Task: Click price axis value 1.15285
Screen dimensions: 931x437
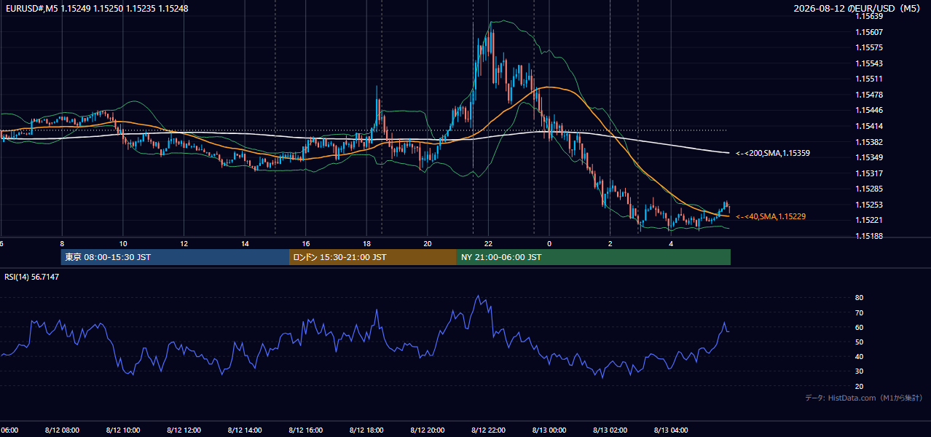Action: tap(870, 189)
